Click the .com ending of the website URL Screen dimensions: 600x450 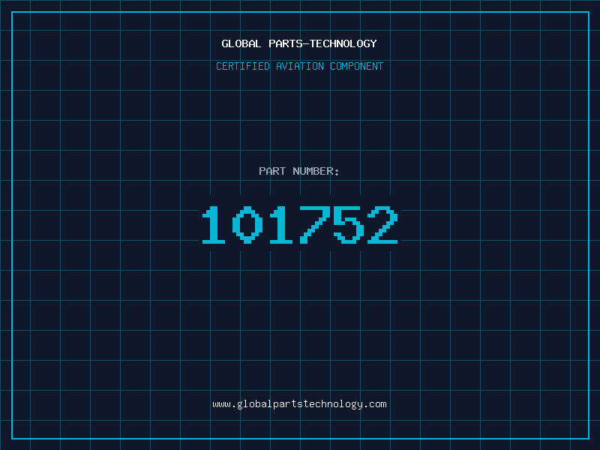click(x=375, y=404)
